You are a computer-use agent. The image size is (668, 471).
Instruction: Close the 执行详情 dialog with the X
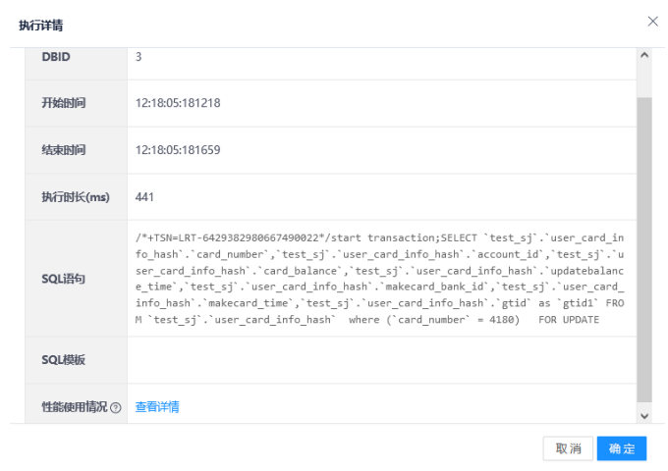pyautogui.click(x=652, y=21)
